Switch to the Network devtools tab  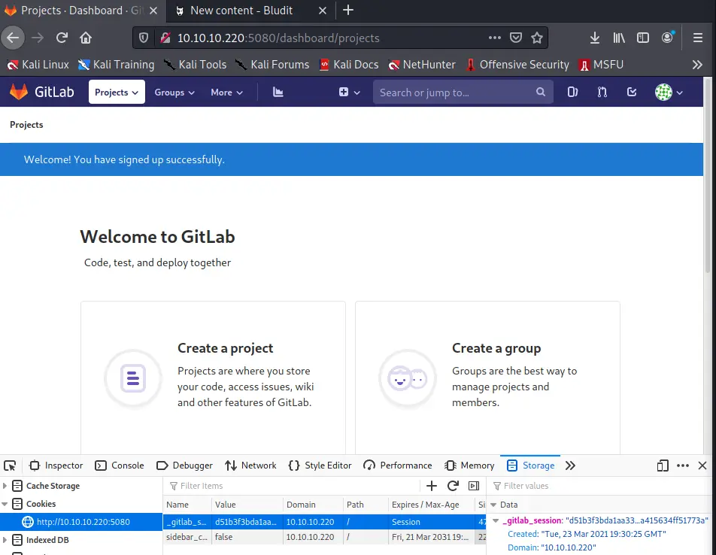250,466
